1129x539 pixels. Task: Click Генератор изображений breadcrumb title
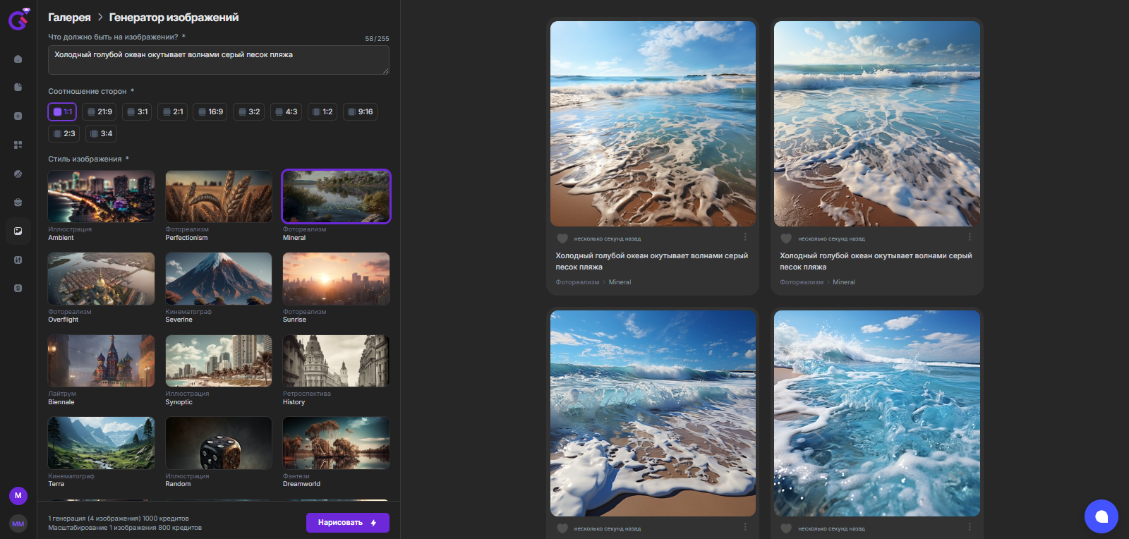[174, 17]
